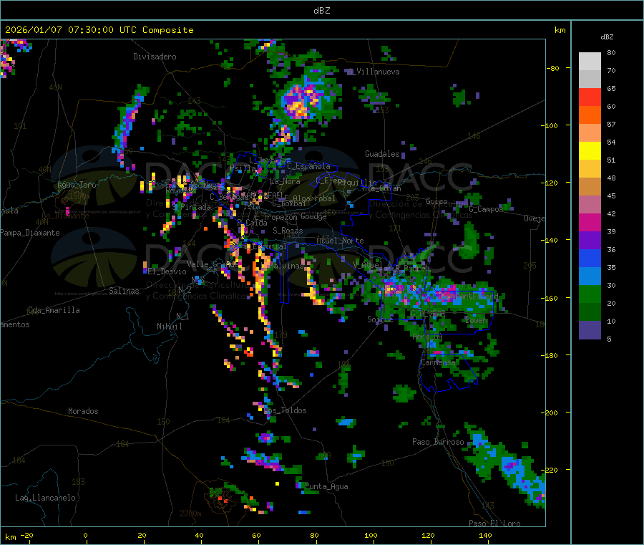Click the blue 35 dBZ legend swatch
The height and width of the screenshot is (545, 644).
(590, 258)
